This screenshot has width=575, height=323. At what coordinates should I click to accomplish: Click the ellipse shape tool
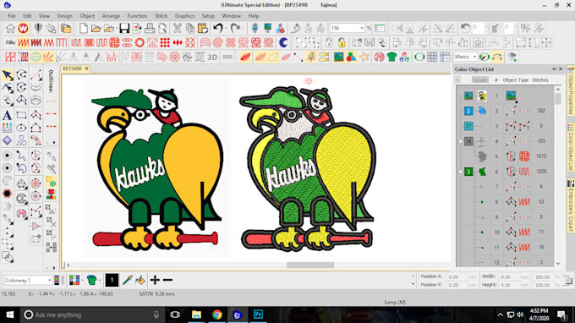pos(21,128)
